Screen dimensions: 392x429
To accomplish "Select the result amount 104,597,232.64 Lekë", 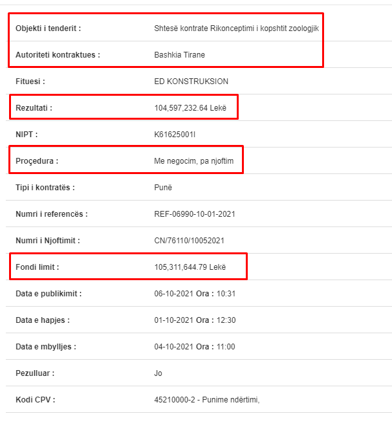I will coord(190,108).
